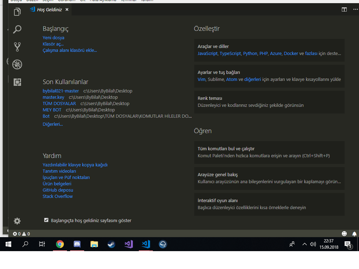Open Visual Studio purple icon in taskbar

pos(128,244)
